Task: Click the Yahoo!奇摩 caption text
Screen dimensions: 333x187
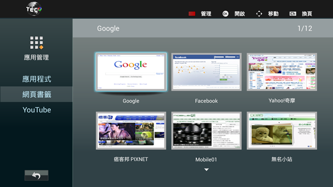Action: click(x=282, y=101)
